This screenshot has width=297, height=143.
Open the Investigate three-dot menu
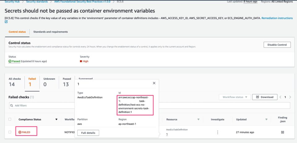coord(217,132)
